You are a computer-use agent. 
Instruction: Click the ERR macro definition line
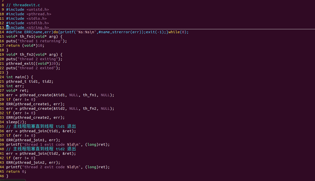coord(97,32)
